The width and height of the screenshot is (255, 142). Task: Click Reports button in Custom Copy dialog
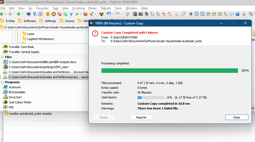click(x=141, y=117)
